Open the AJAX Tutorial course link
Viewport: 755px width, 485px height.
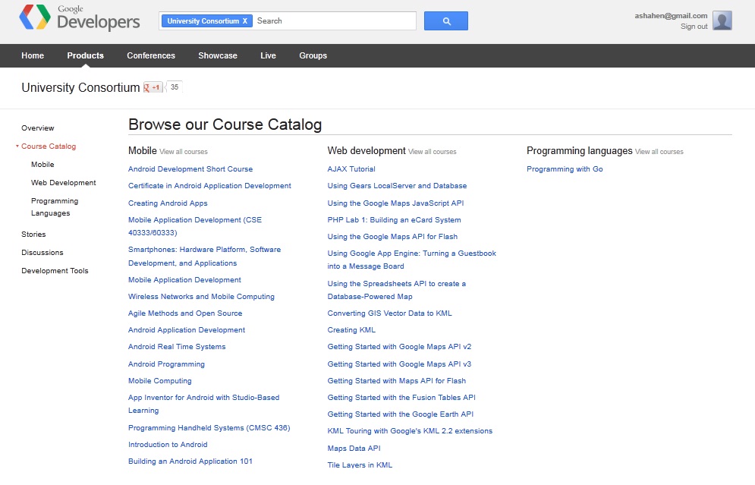[x=351, y=169]
